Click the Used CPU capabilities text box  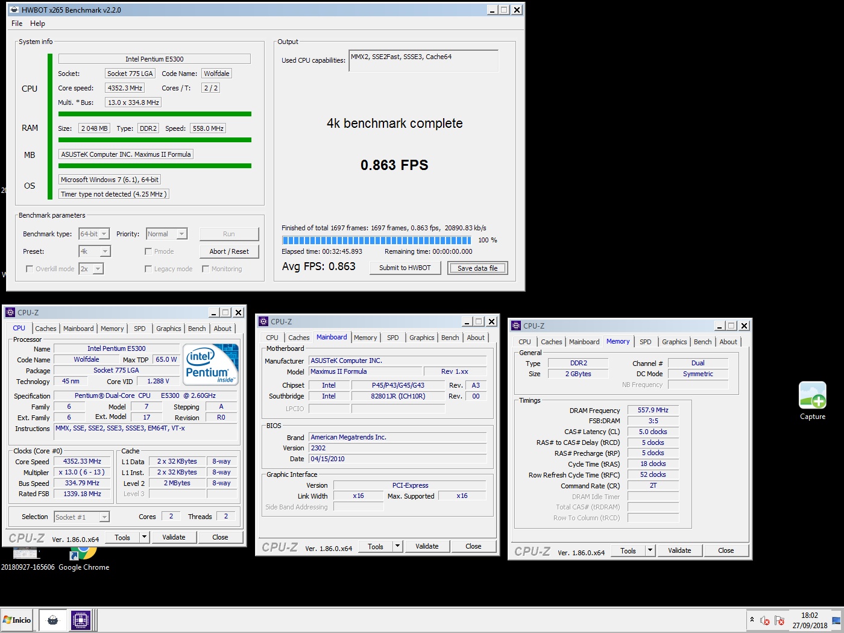423,61
